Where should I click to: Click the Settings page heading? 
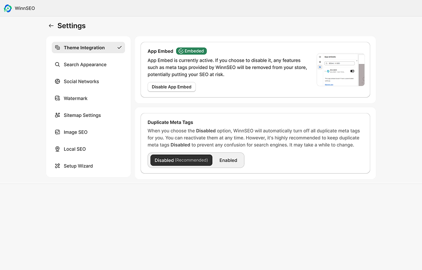pyautogui.click(x=71, y=26)
